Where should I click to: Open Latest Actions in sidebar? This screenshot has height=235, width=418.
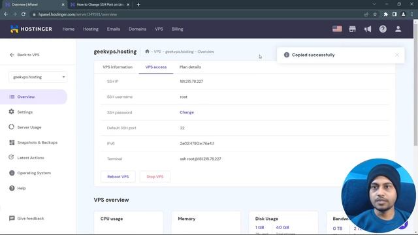(31, 158)
